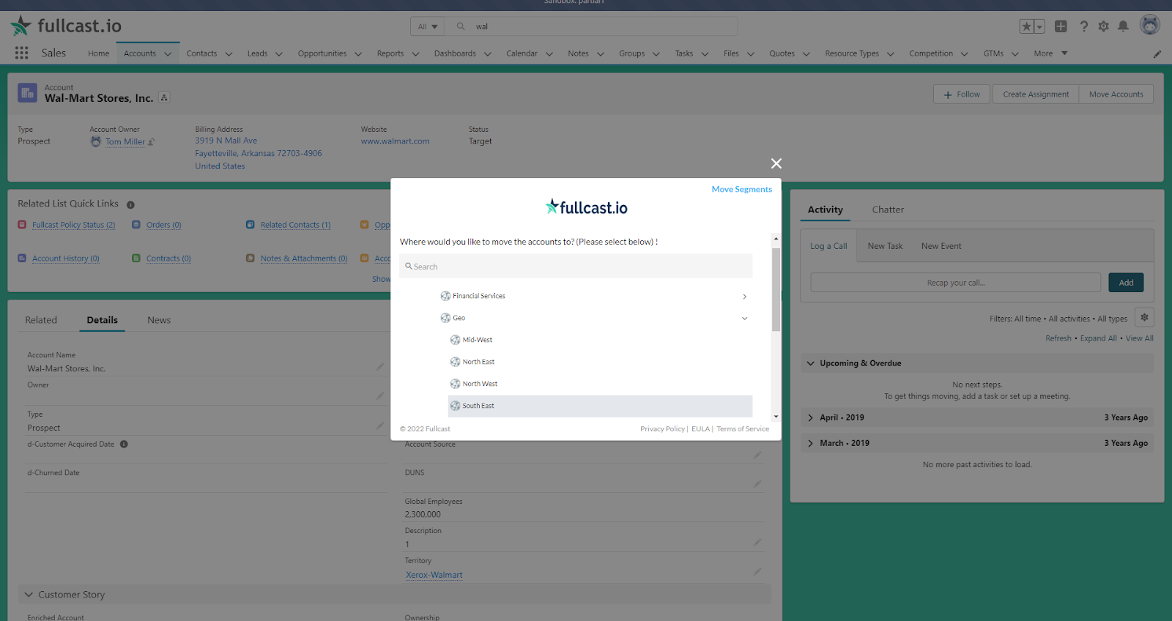
Task: Click the Move Segments link
Action: click(741, 189)
